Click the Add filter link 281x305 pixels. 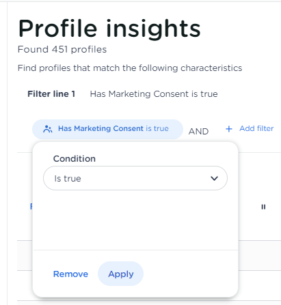tap(256, 128)
